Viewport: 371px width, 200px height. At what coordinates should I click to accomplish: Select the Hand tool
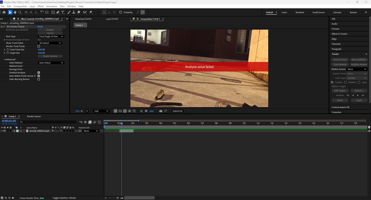tap(15, 12)
